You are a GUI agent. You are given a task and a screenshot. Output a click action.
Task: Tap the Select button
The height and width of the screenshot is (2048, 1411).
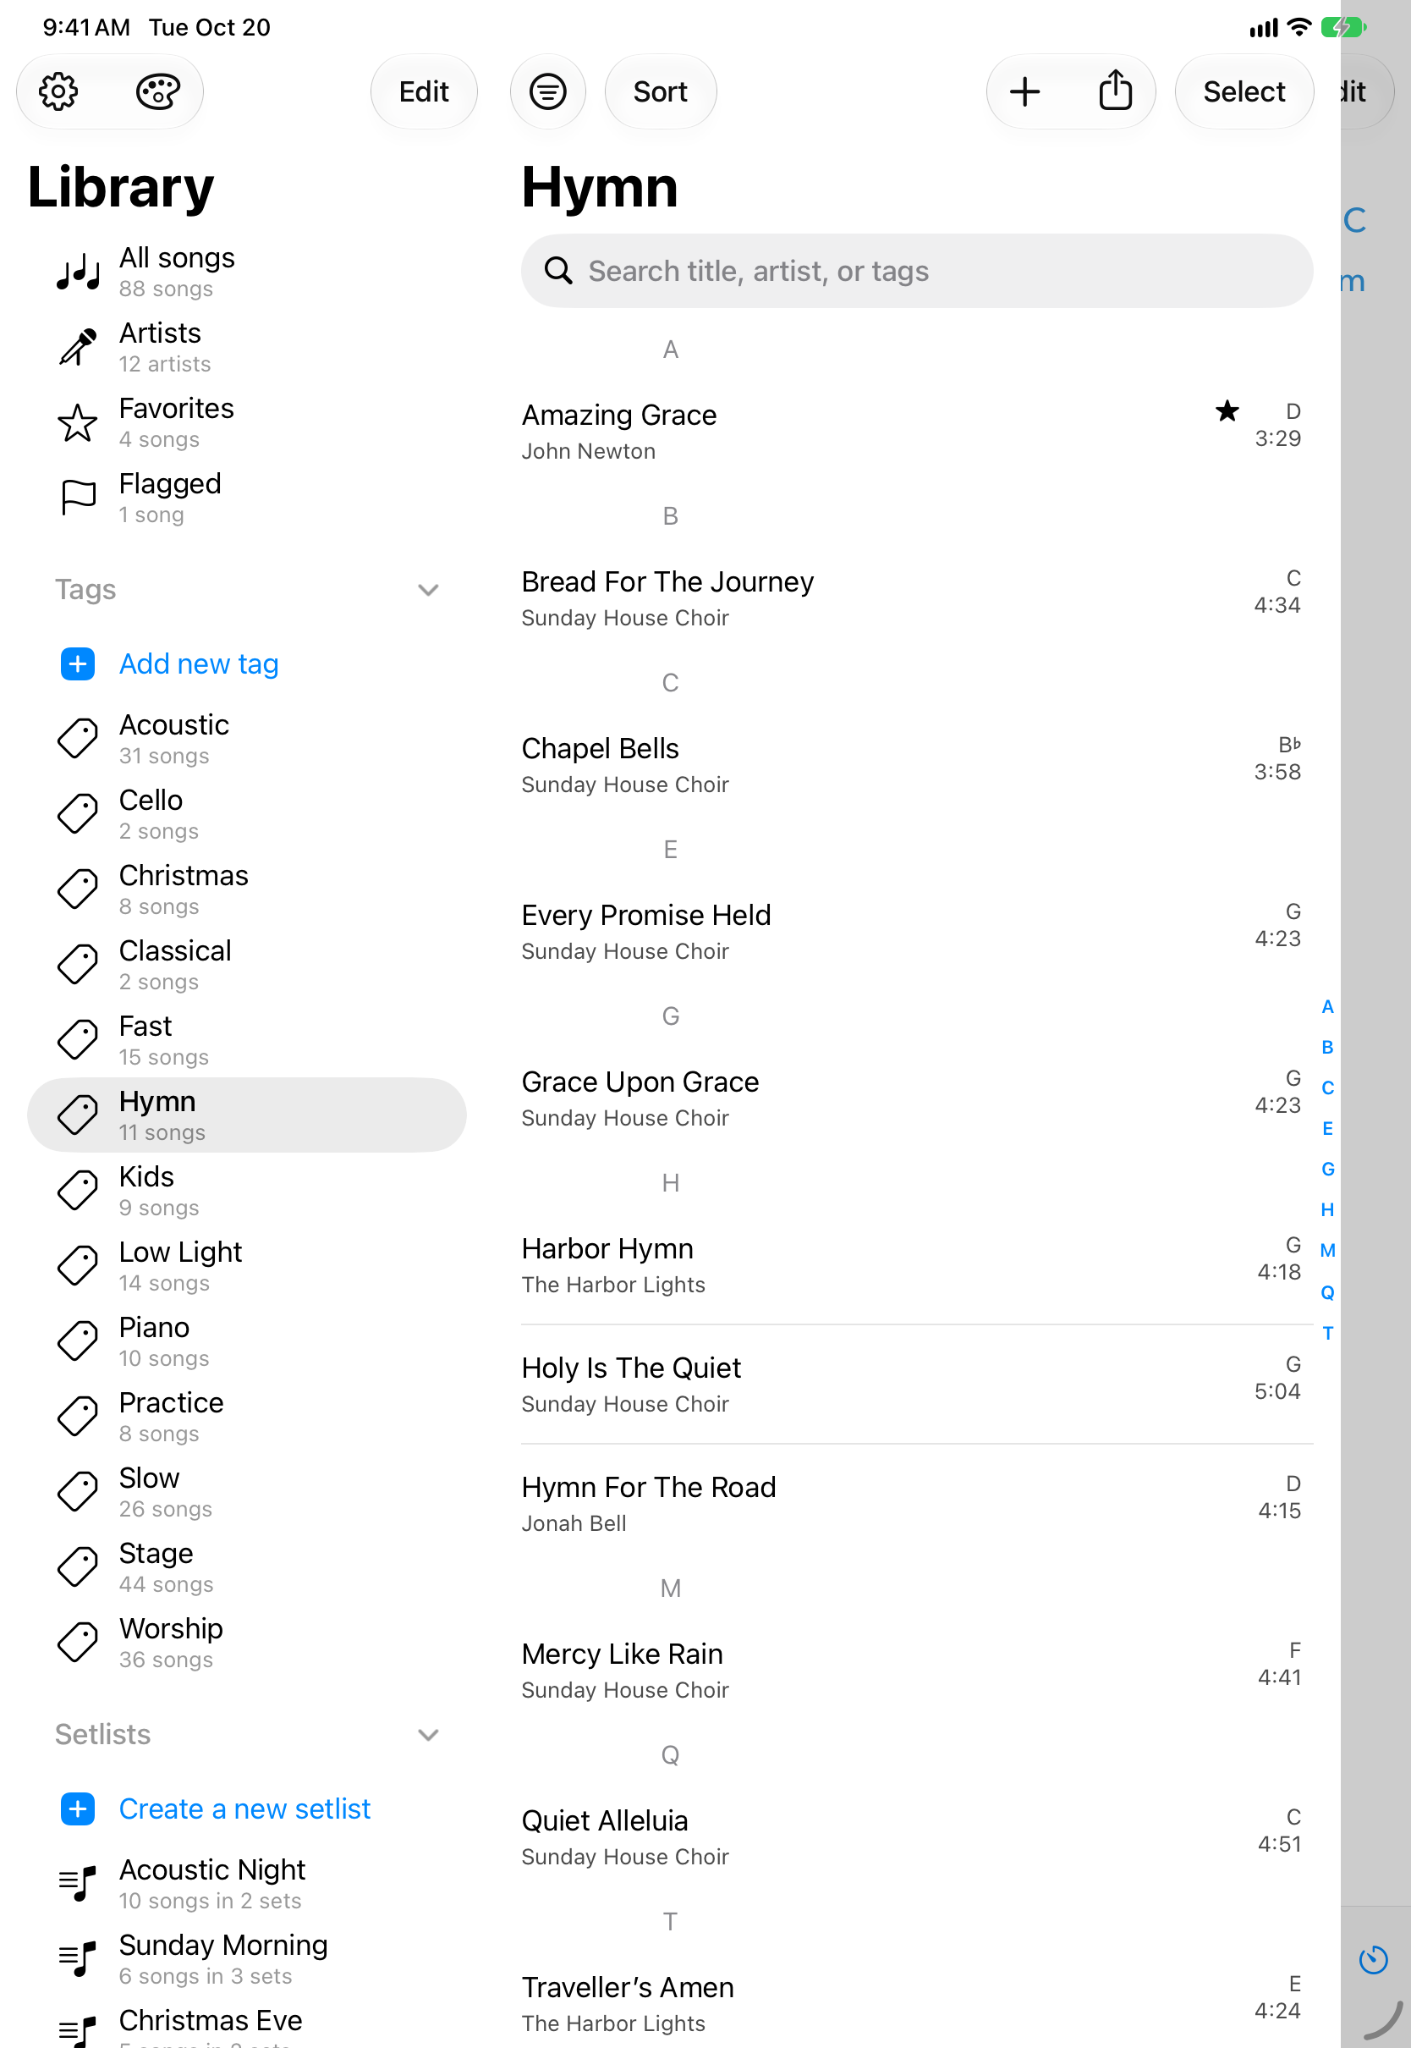coord(1244,91)
